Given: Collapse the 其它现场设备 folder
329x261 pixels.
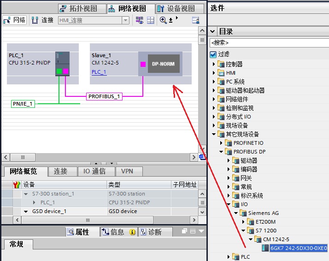Looking at the screenshot, I should 214,134.
